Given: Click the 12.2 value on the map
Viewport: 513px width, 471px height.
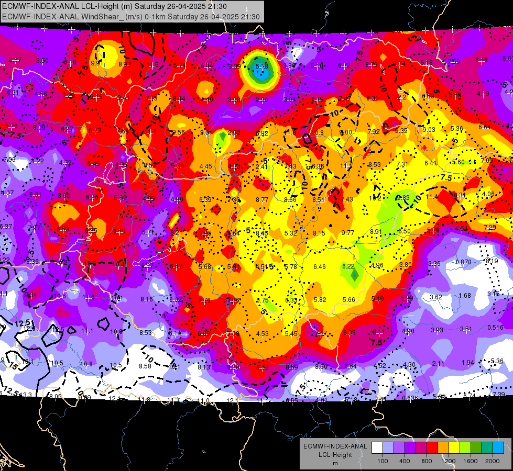Looking at the screenshot, I should click(400, 97).
